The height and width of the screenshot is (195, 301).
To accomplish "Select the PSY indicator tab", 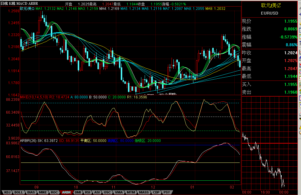I will pyautogui.click(x=166, y=192).
